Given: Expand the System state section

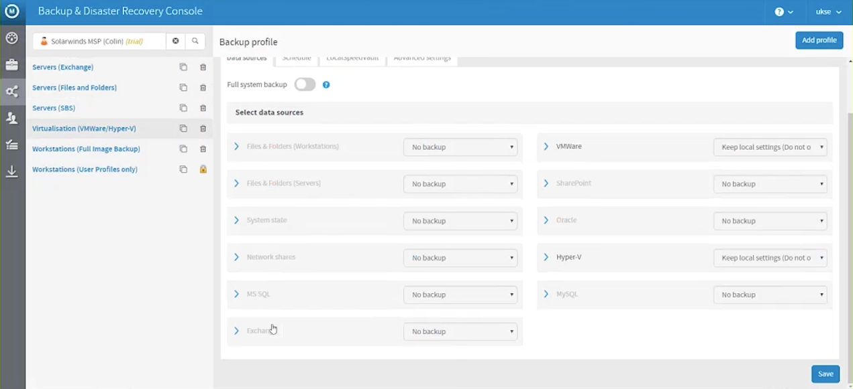Looking at the screenshot, I should 236,220.
